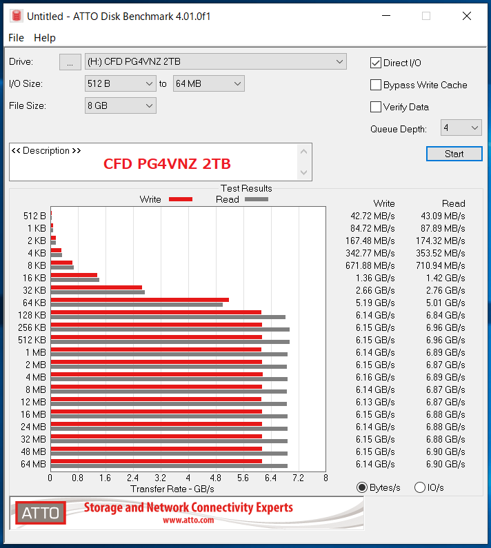
Task: Minimize the ATTO Disk Benchmark window
Action: [x=386, y=16]
